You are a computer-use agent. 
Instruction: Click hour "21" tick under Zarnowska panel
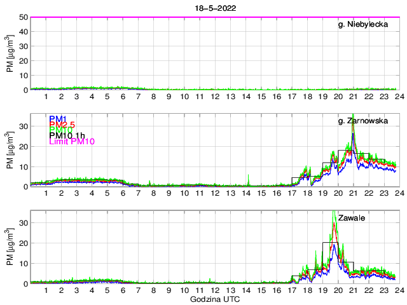coord(354,193)
